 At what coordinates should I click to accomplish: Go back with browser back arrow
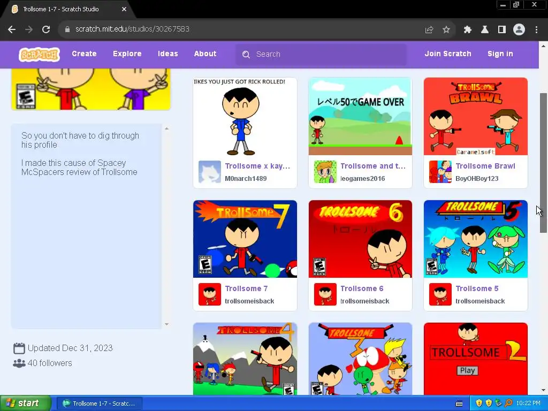(12, 29)
